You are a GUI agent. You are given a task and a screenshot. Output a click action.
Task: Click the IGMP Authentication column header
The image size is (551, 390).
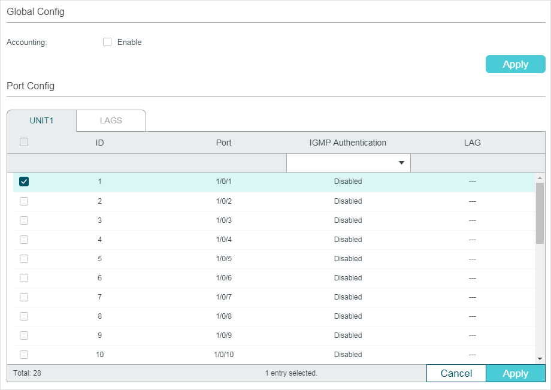click(x=347, y=143)
